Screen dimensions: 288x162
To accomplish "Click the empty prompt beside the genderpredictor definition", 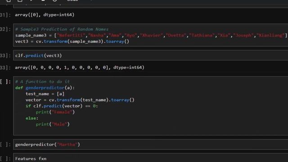I will (x=5, y=81).
